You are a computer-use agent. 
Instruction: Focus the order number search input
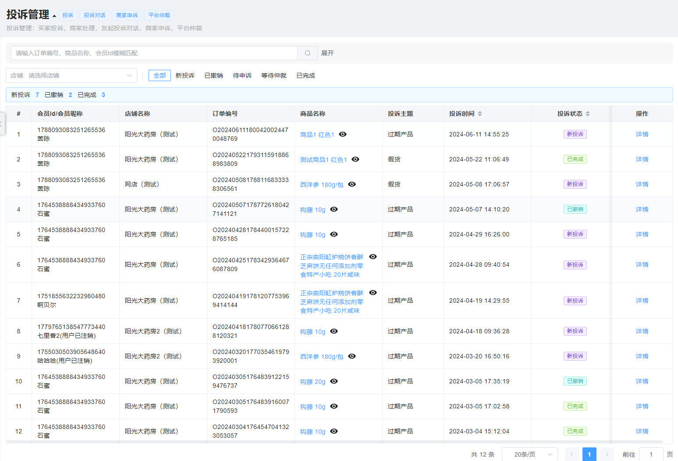click(154, 53)
